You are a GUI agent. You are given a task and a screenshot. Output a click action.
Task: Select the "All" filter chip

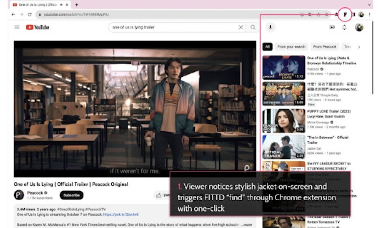[267, 46]
